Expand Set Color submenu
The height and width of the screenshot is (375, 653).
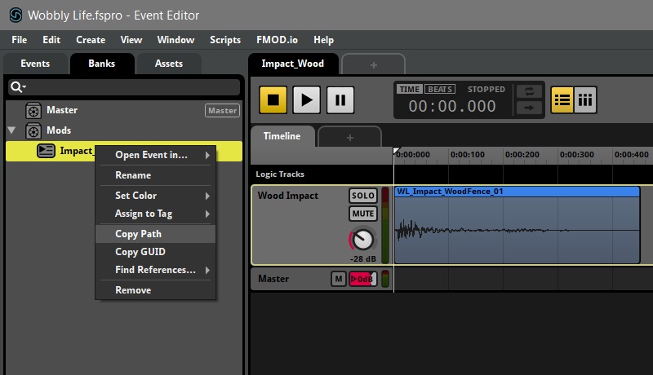coord(155,196)
